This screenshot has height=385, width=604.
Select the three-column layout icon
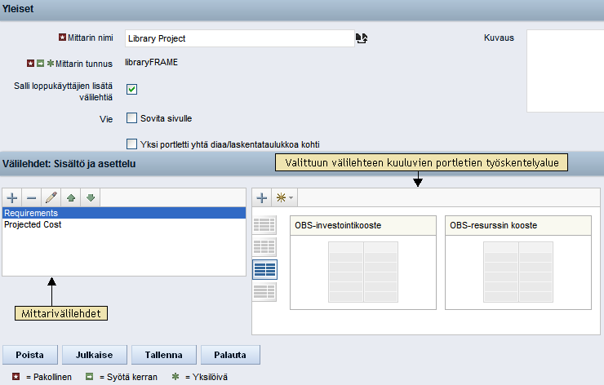[x=264, y=247]
